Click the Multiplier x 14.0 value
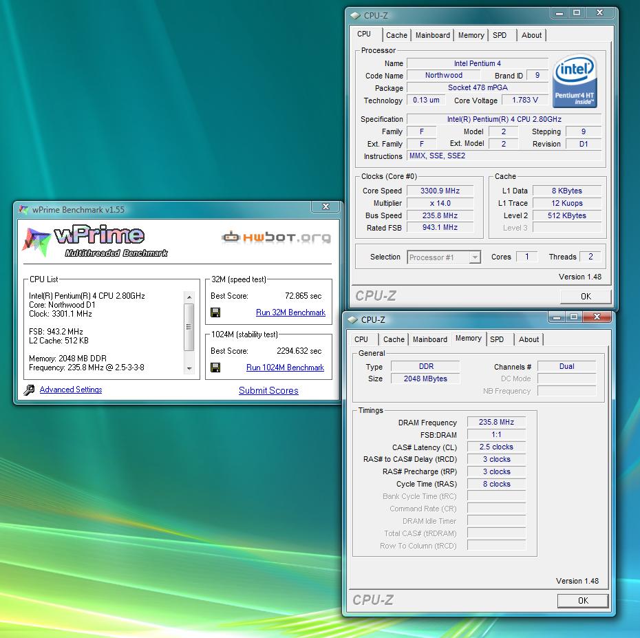640x638 pixels. (x=440, y=203)
